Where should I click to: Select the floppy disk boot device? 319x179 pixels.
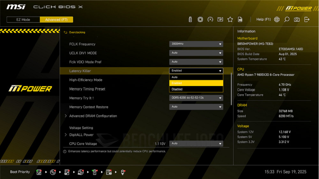109,172
